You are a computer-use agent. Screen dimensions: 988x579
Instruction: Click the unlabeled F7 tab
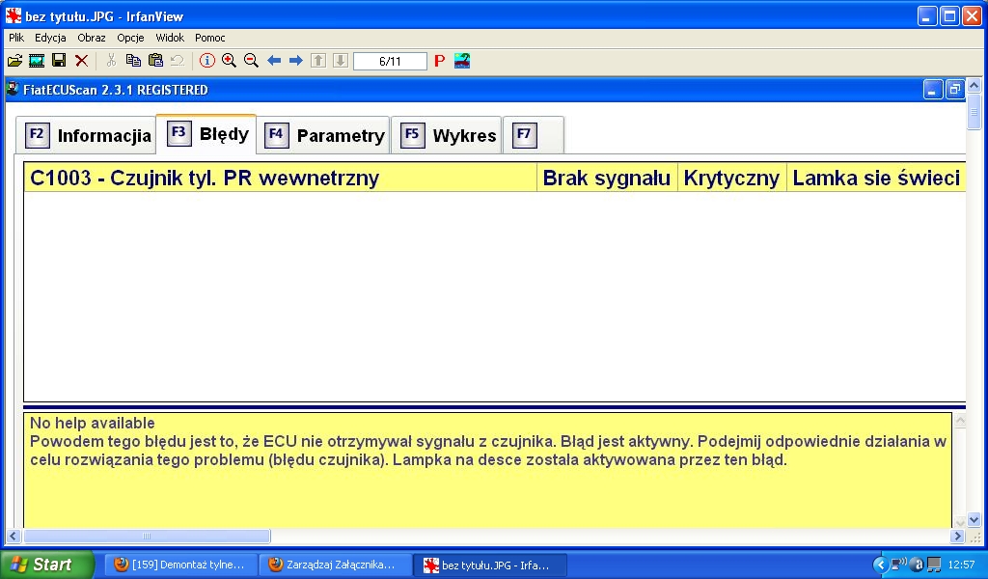click(533, 135)
